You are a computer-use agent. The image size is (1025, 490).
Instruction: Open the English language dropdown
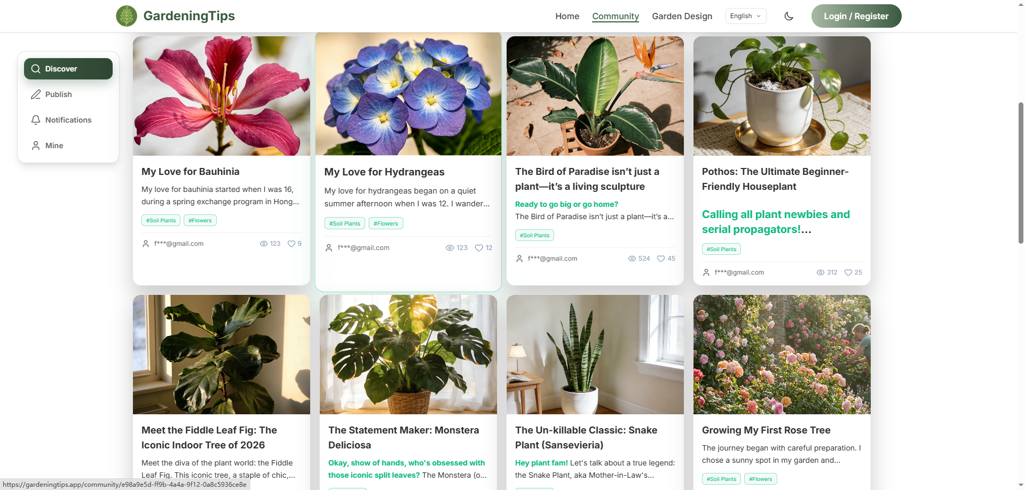pos(745,16)
